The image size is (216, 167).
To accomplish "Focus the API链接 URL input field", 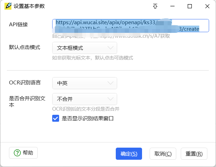I will [x=131, y=26].
